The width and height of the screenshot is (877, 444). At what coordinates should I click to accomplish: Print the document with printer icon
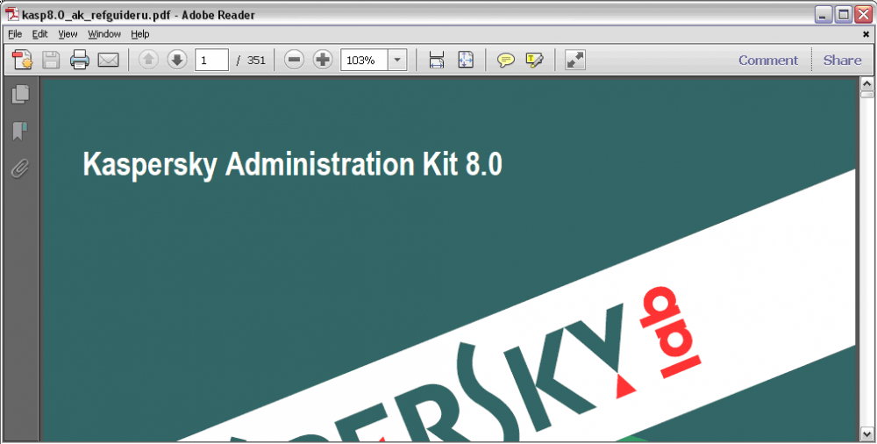80,60
